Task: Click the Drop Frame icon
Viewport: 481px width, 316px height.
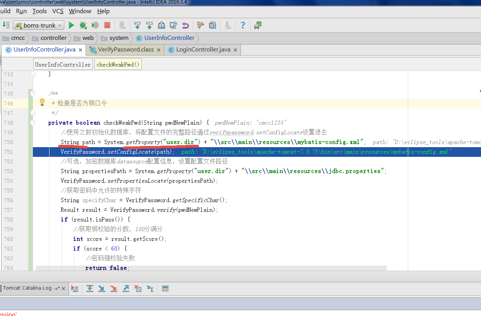Action: 138,289
